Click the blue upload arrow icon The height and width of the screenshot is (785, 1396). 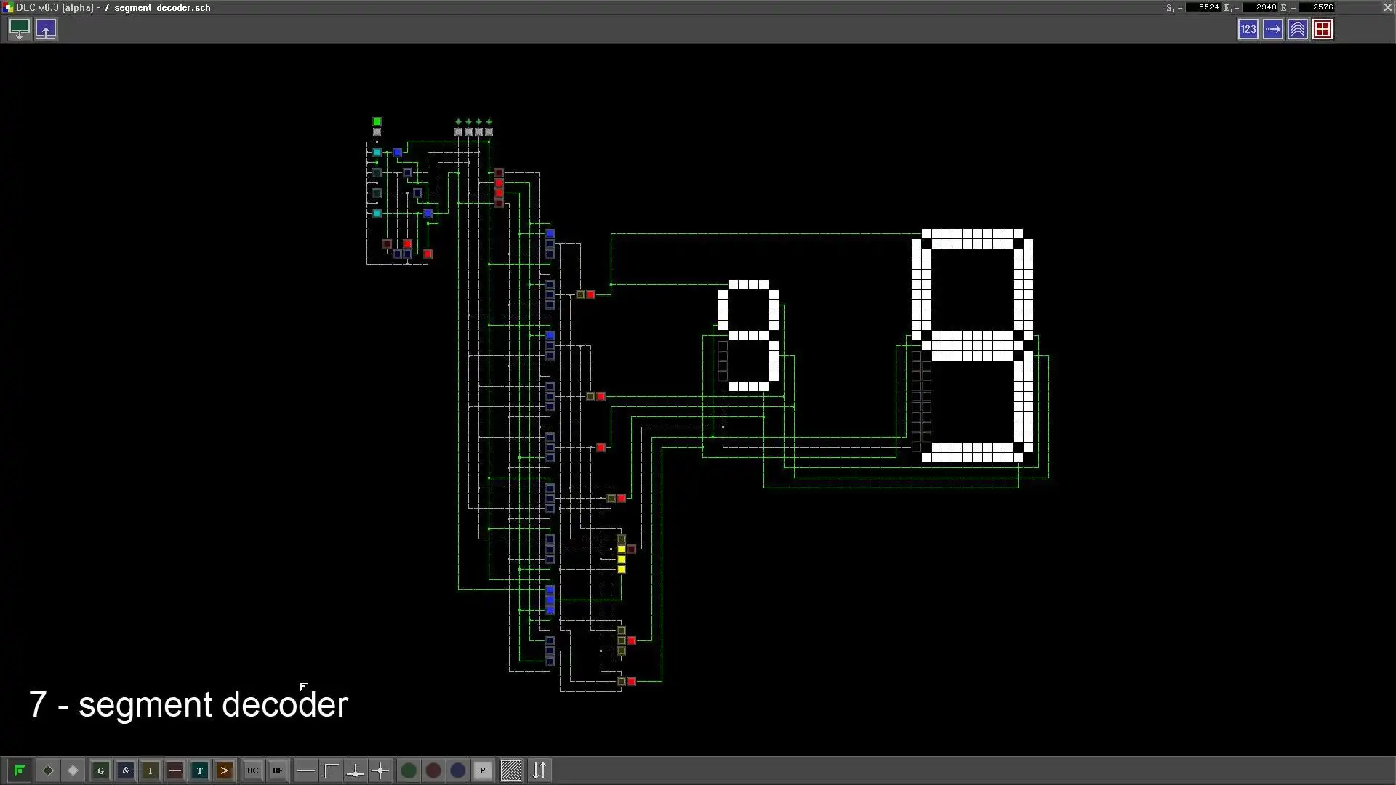point(46,30)
